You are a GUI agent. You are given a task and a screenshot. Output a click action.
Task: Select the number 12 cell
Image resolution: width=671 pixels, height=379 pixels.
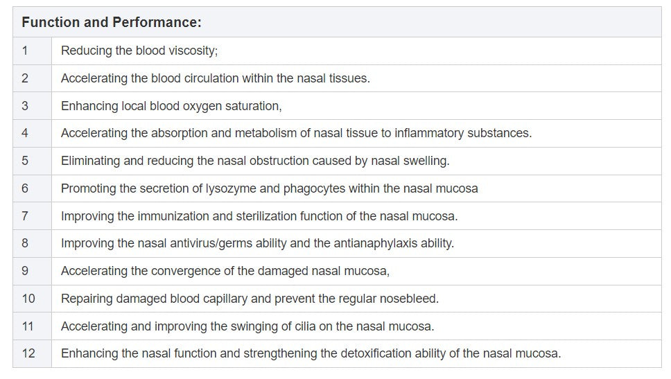click(x=28, y=353)
